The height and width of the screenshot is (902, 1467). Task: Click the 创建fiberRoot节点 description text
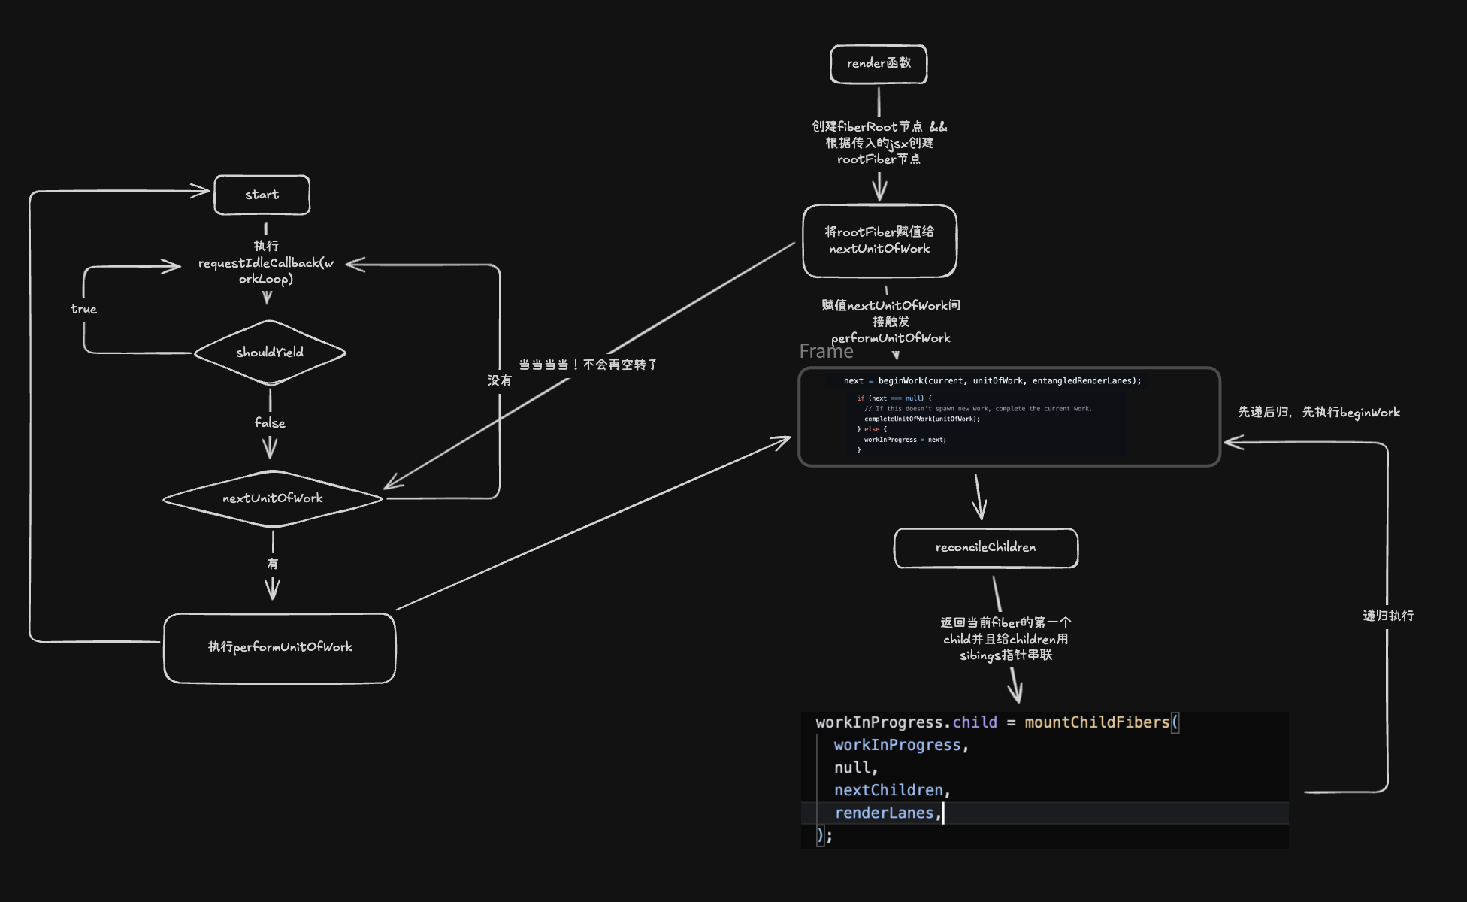(x=879, y=143)
